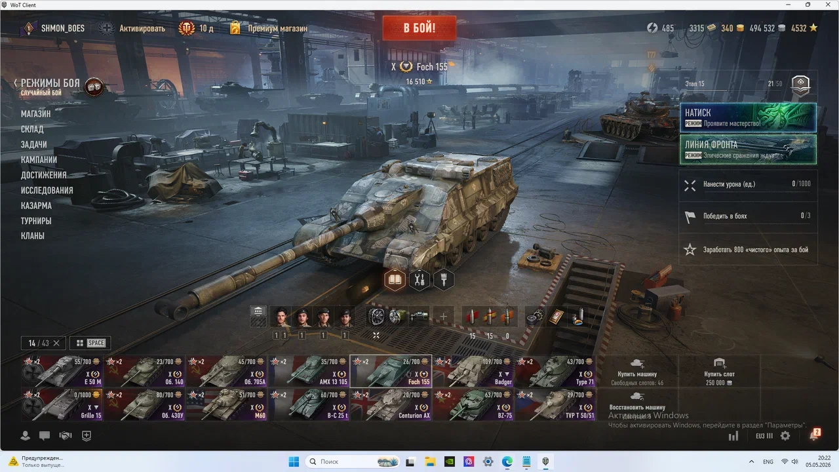The width and height of the screenshot is (839, 472).
Task: Activate premium account via Активировать
Action: [x=132, y=28]
